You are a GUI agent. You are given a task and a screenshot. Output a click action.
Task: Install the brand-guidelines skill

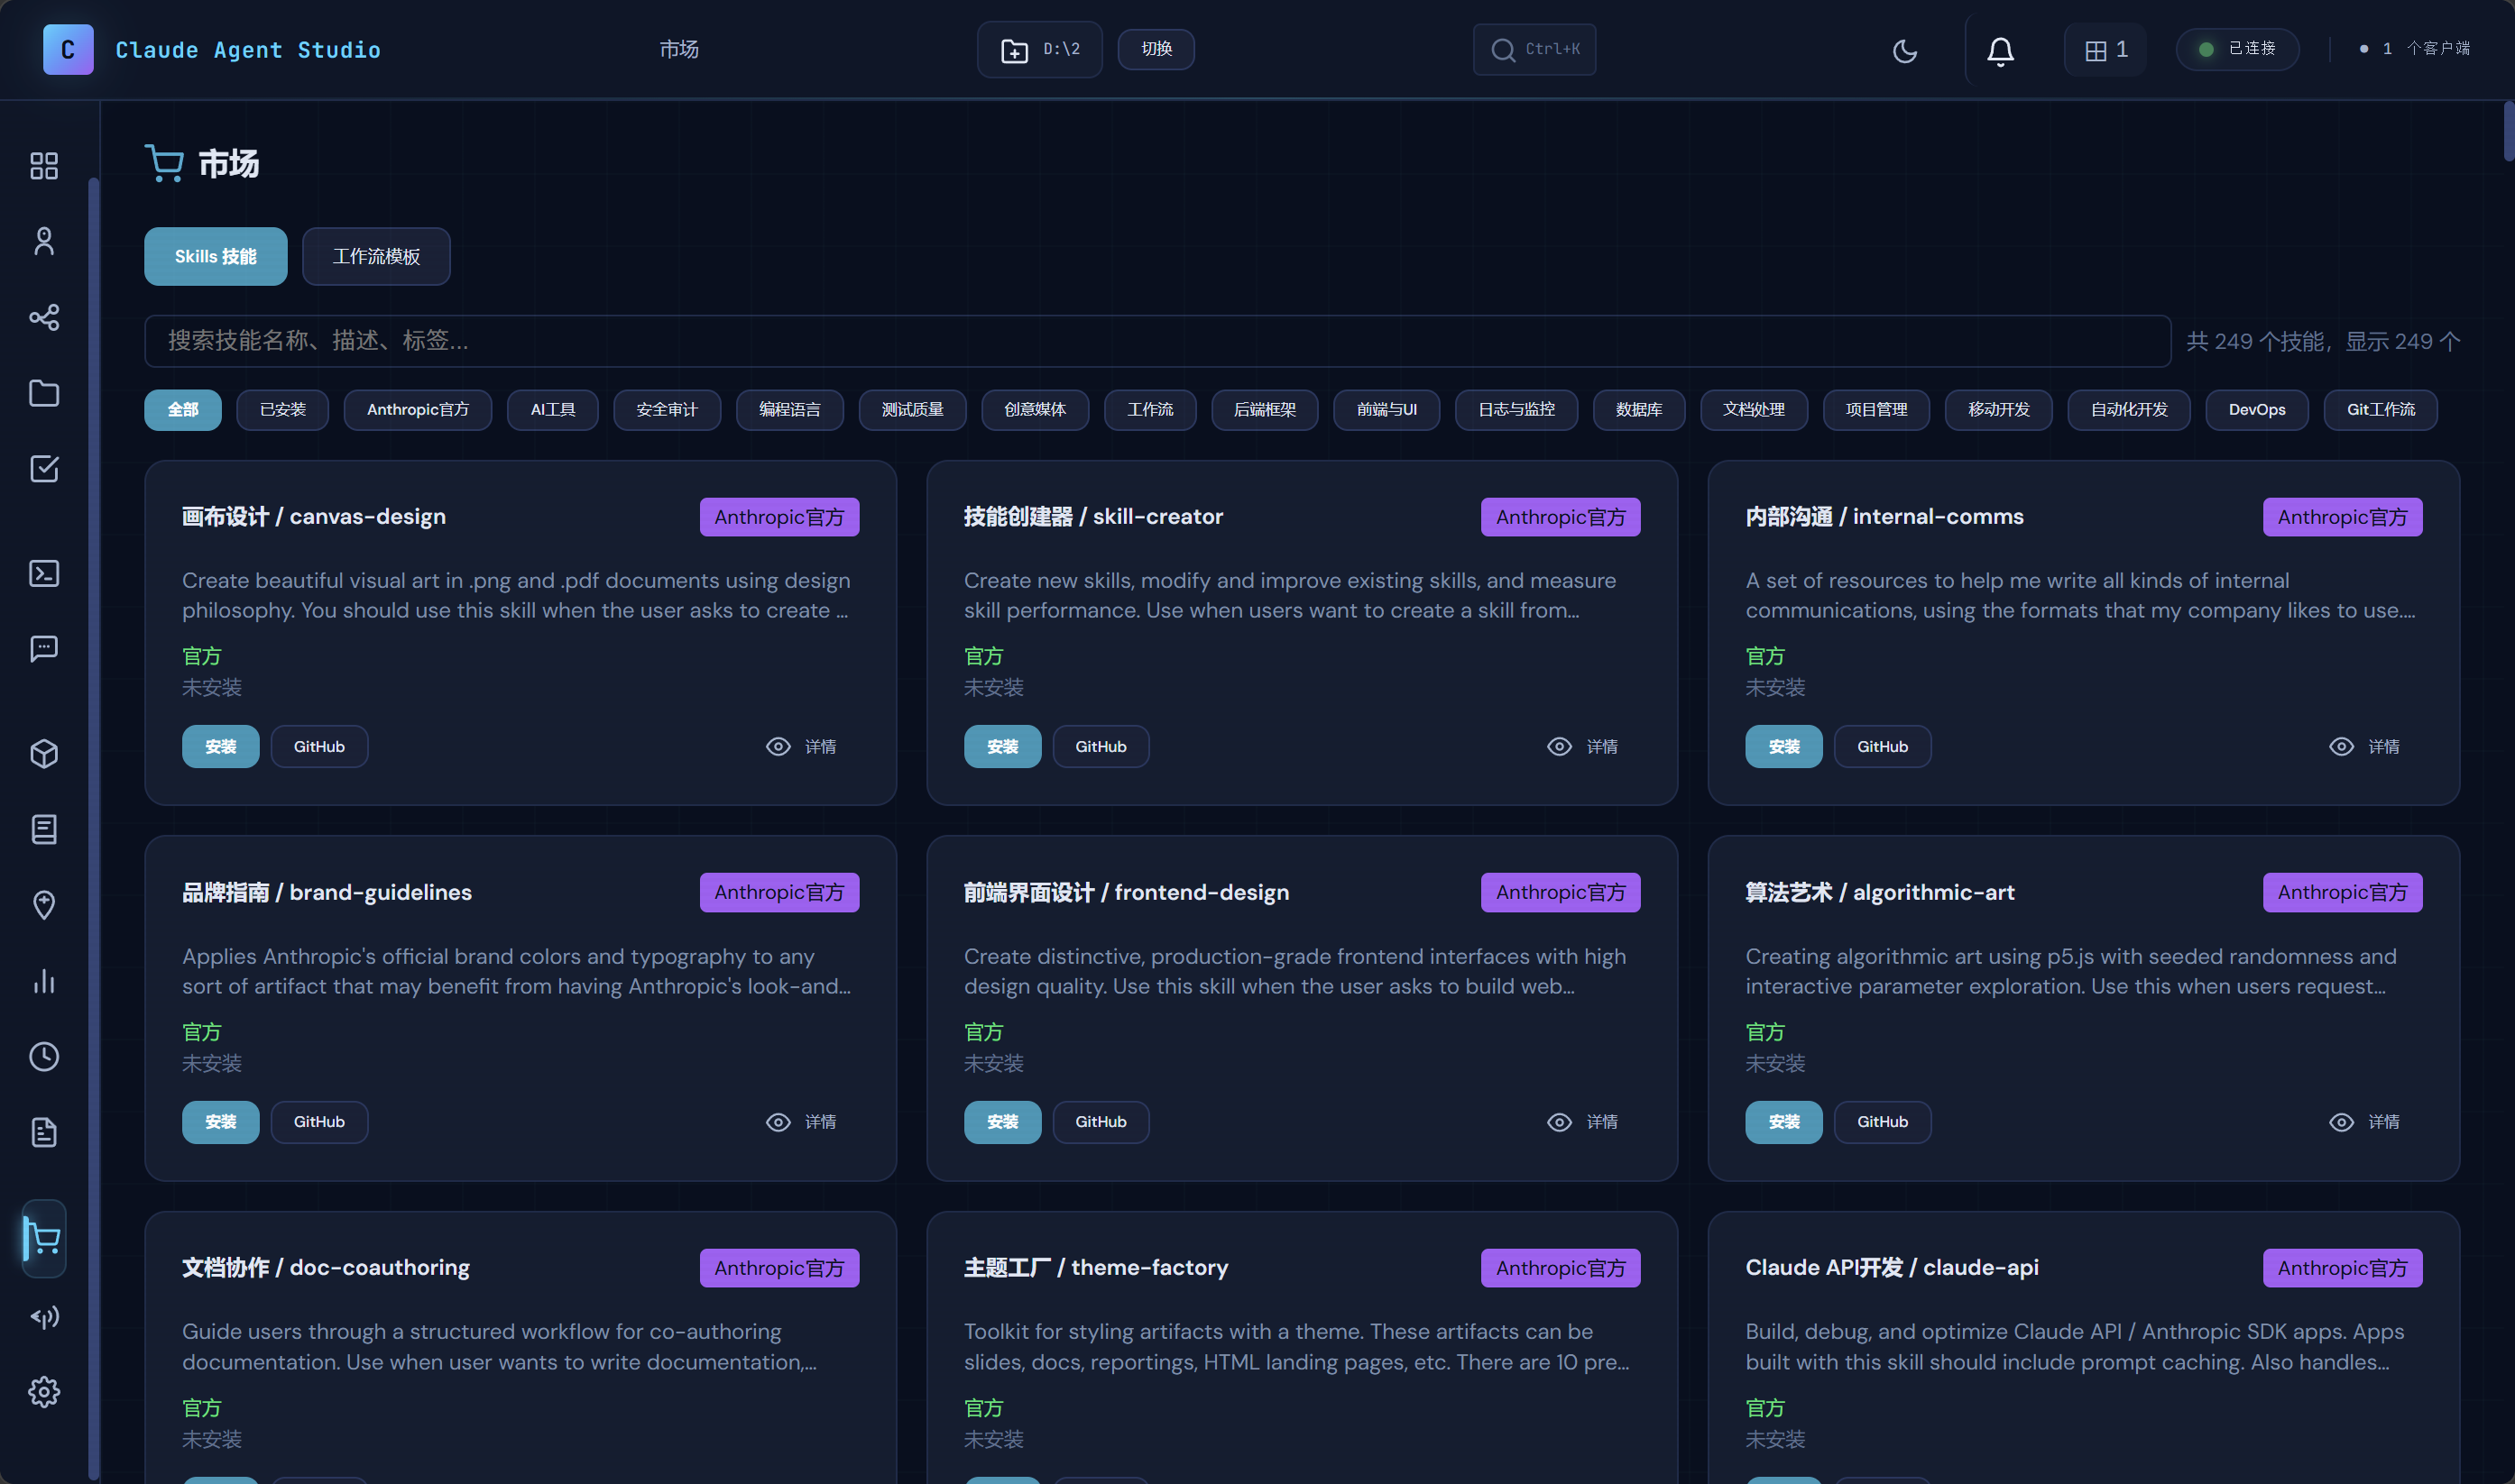221,1122
